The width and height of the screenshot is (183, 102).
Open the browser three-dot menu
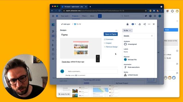coord(161,11)
